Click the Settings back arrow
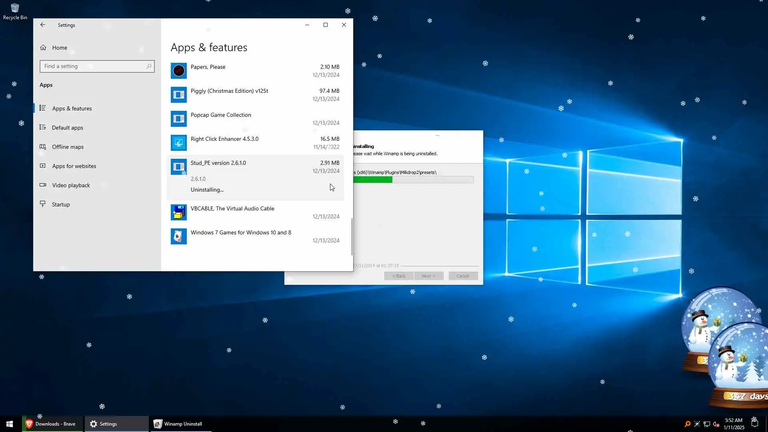The width and height of the screenshot is (768, 432). pos(43,25)
